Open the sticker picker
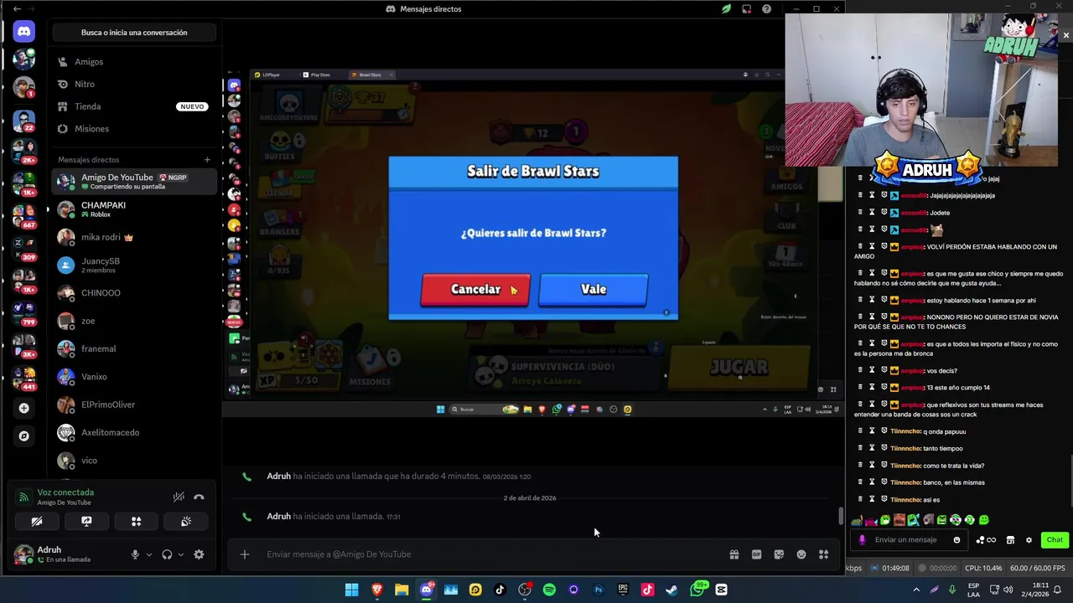1073x603 pixels. click(x=779, y=554)
